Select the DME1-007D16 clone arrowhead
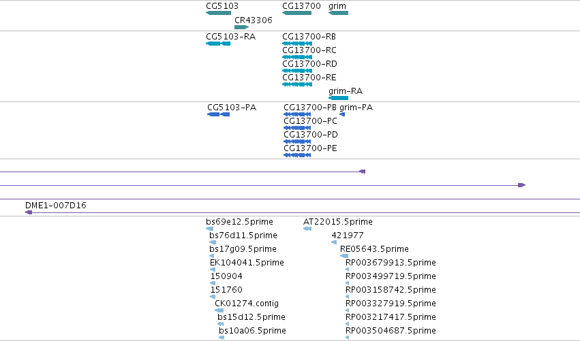This screenshot has width=580, height=341. pos(29,212)
